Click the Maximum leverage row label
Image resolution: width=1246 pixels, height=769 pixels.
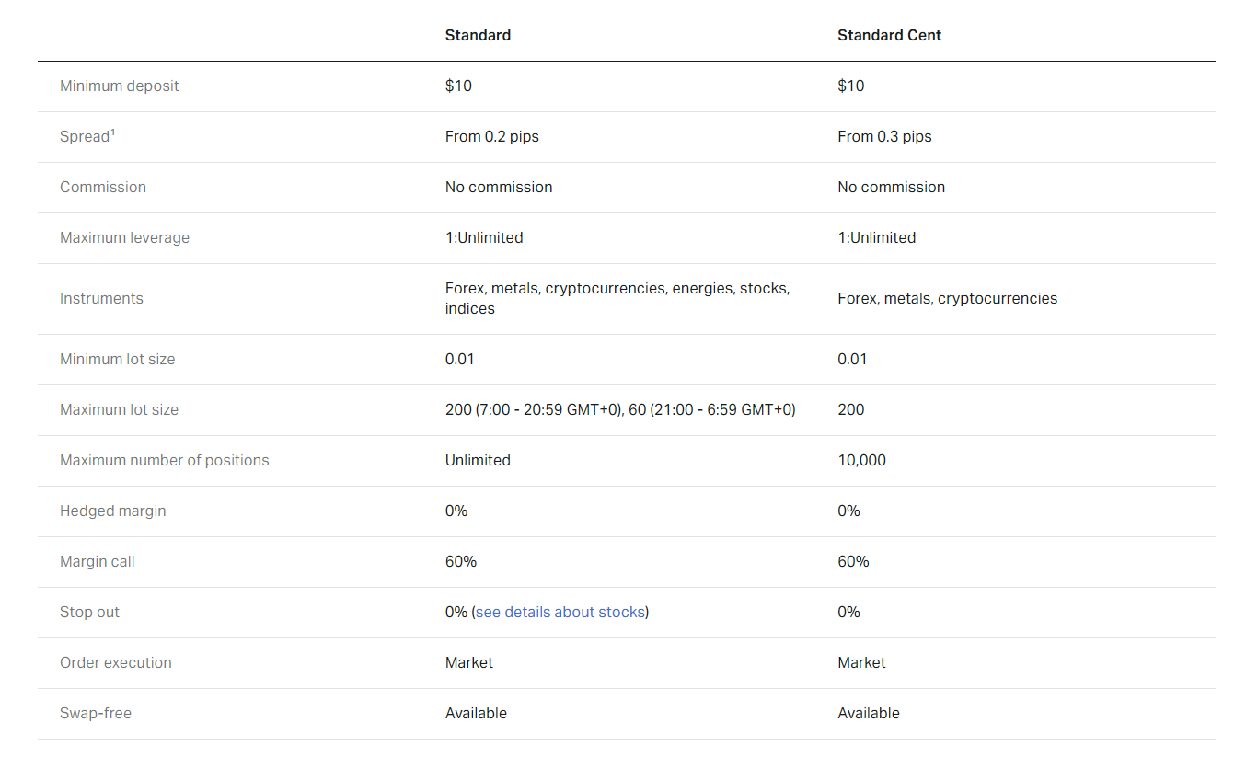click(x=124, y=237)
